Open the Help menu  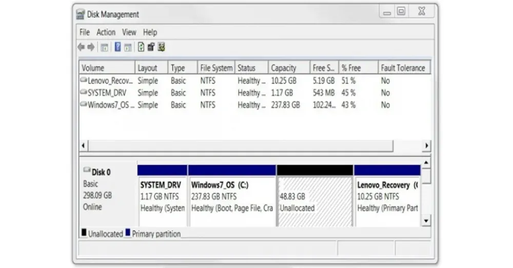150,32
